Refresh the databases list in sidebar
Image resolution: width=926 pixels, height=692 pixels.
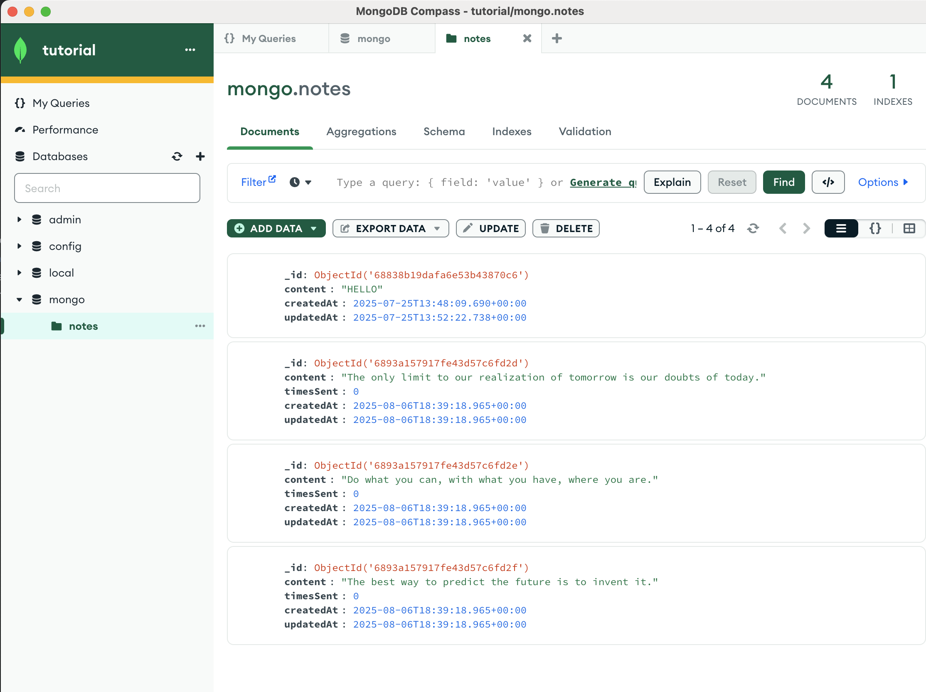177,156
